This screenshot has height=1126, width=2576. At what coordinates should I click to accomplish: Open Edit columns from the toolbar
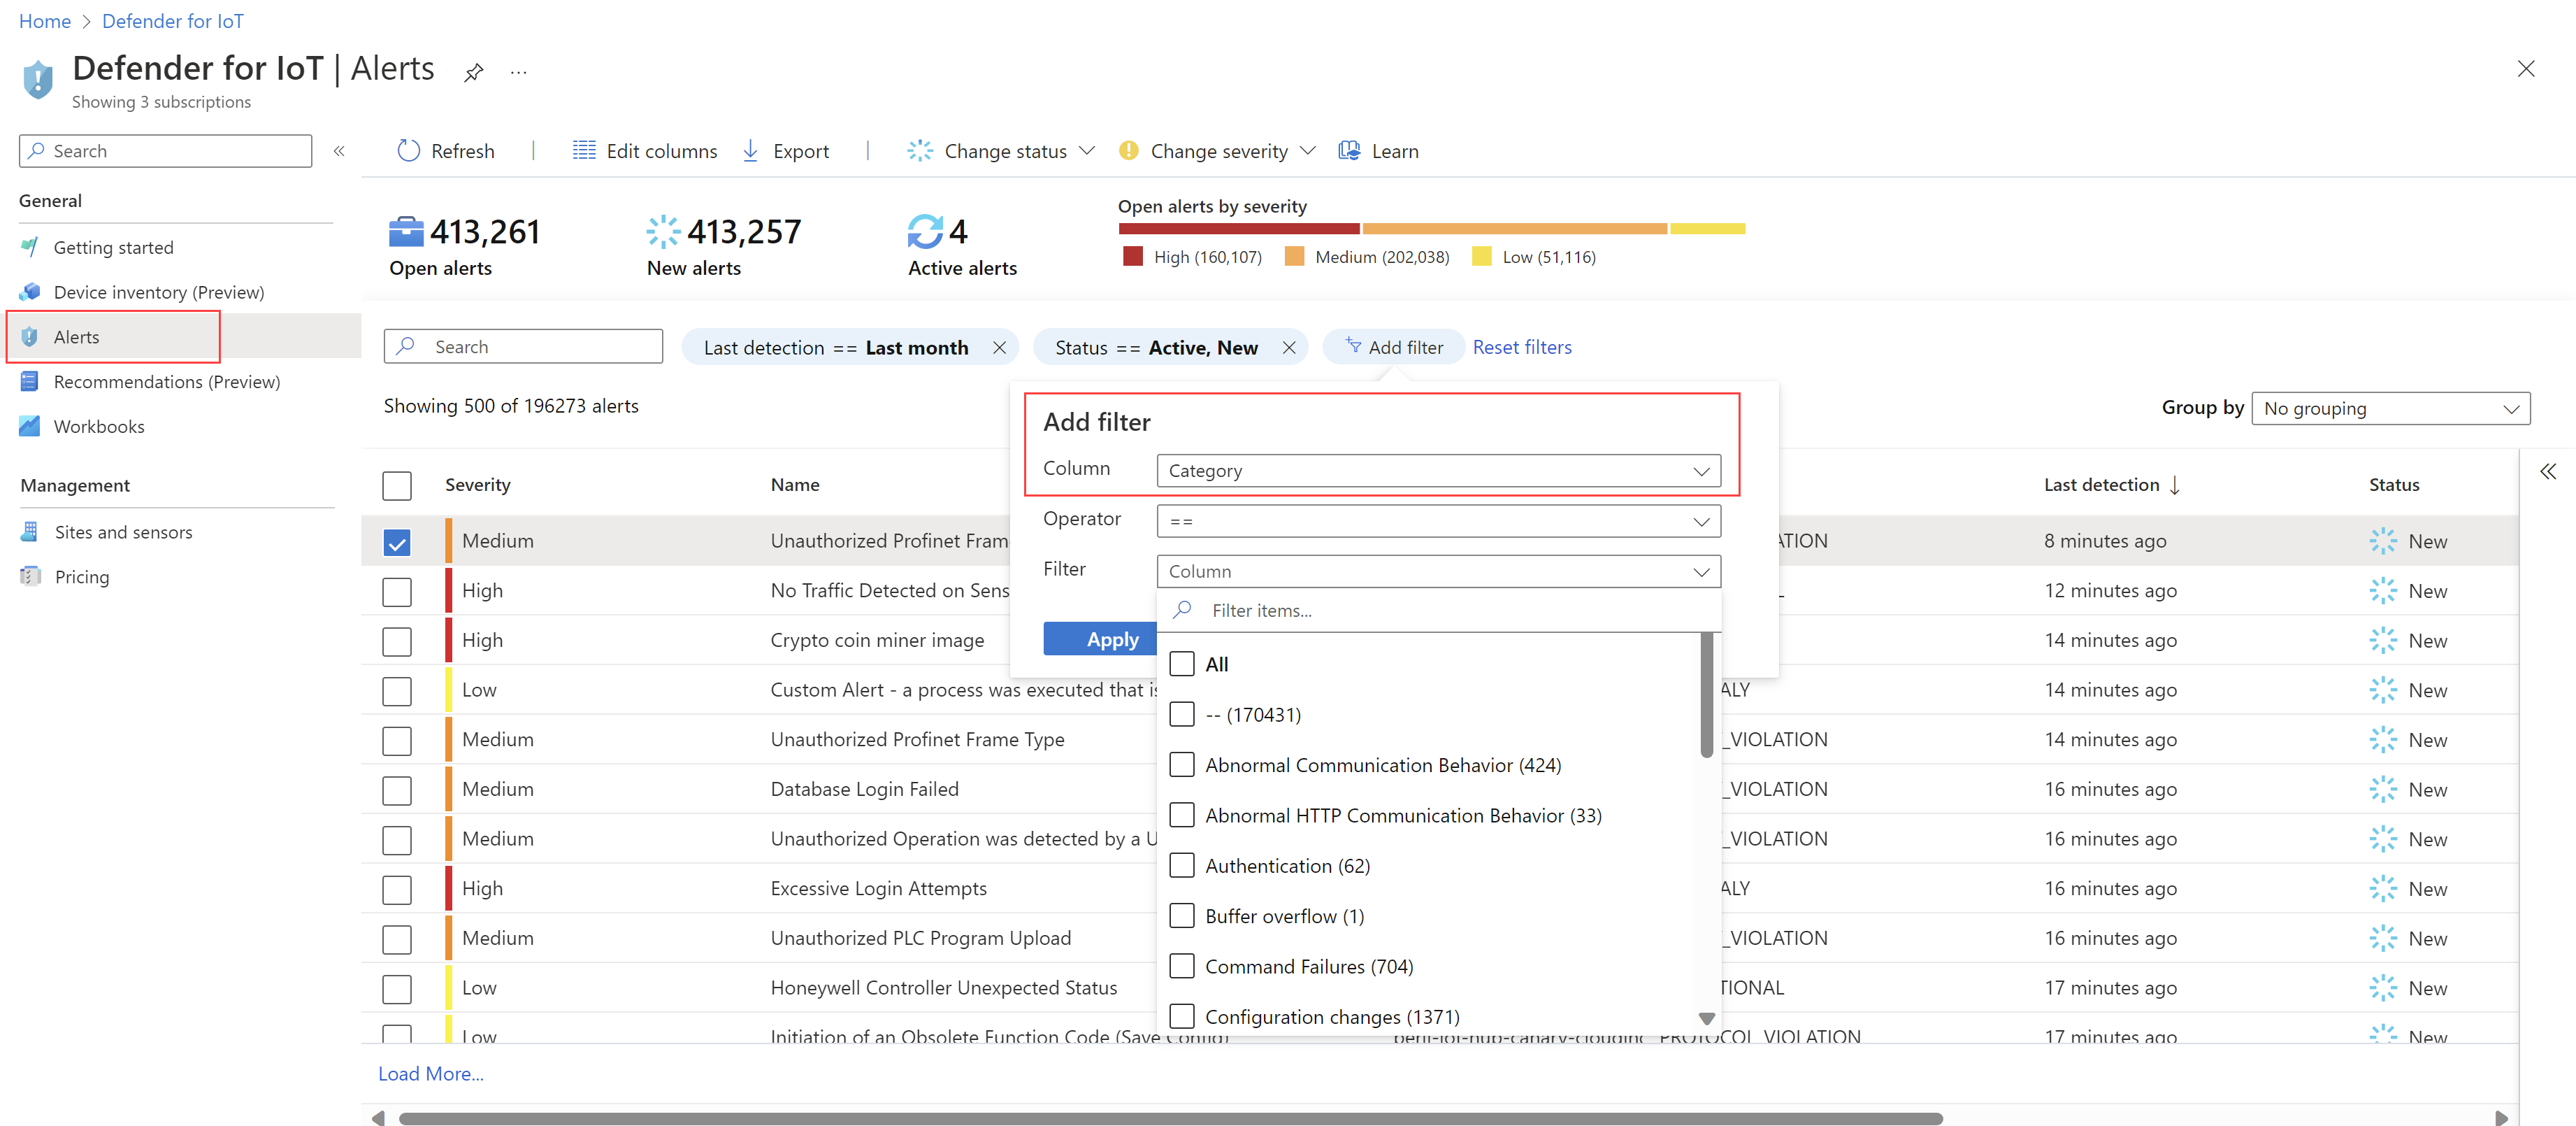[584, 150]
